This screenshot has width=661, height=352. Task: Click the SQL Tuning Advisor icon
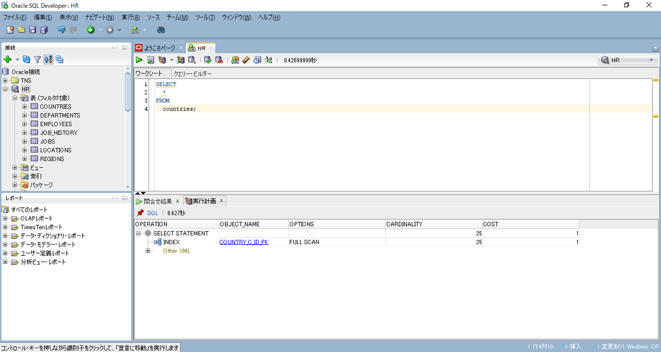(x=192, y=60)
